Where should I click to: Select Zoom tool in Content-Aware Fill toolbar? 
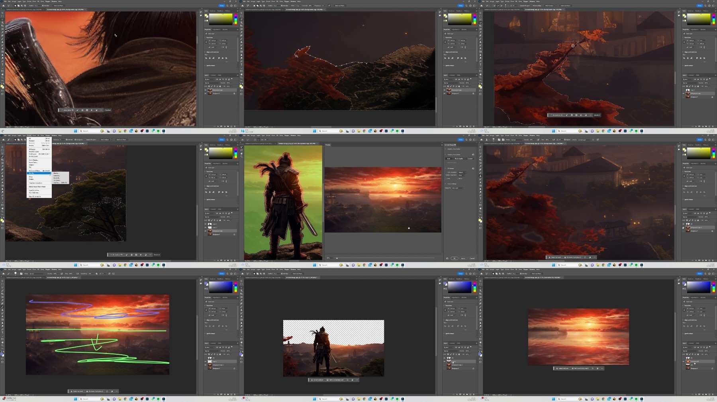pos(241,157)
